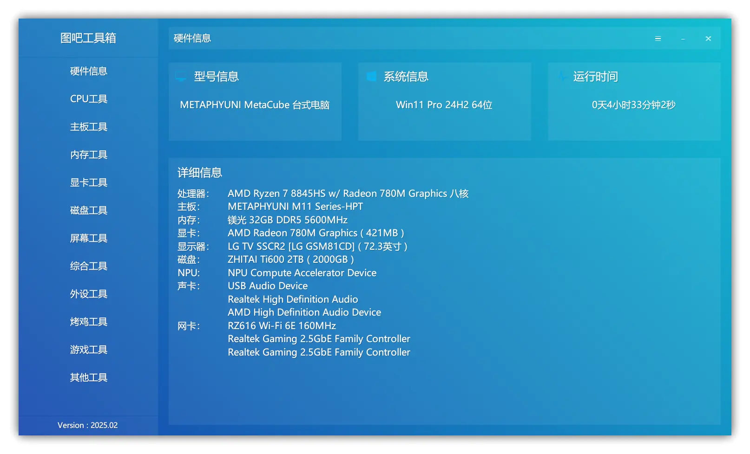The height and width of the screenshot is (454, 750).
Task: Open 综合工具 in the sidebar
Action: [89, 266]
